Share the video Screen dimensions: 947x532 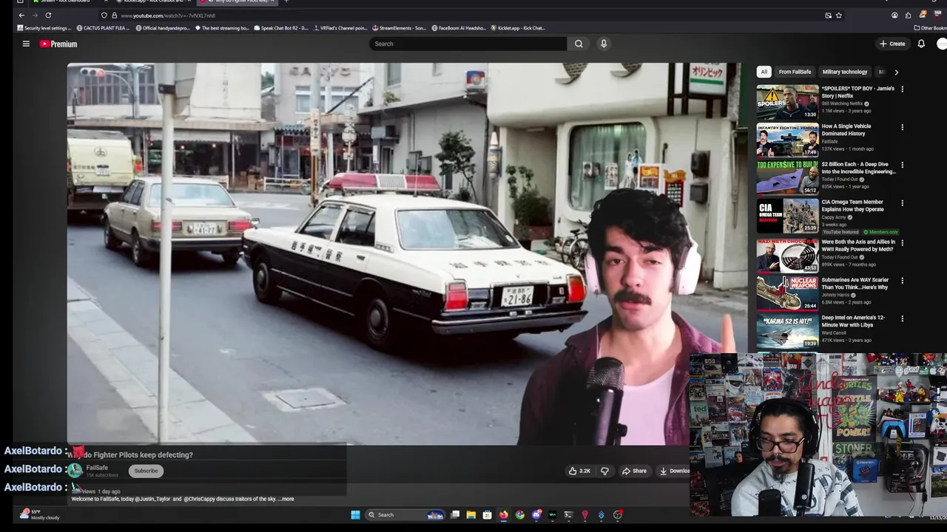tap(634, 471)
